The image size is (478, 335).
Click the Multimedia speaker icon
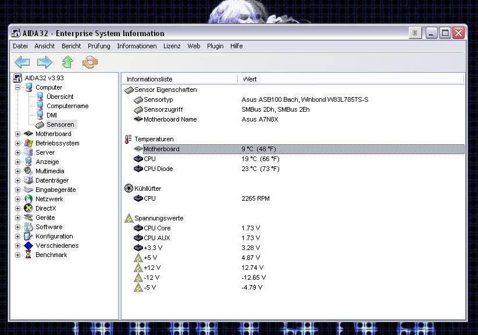coord(28,171)
